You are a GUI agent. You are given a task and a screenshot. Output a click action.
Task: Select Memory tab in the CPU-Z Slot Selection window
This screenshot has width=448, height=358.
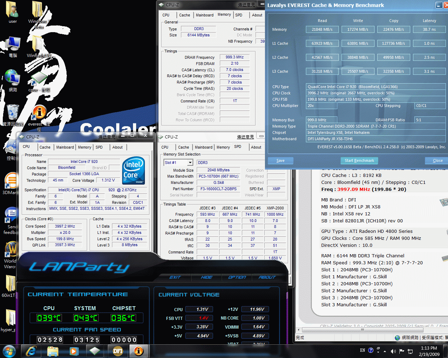(x=223, y=147)
